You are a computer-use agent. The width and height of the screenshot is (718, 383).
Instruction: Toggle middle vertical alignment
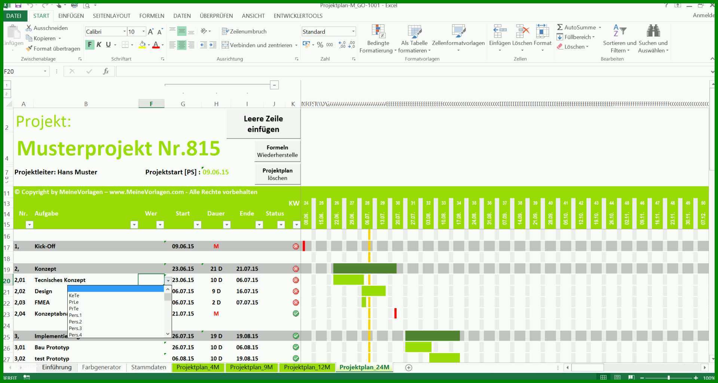click(x=182, y=31)
